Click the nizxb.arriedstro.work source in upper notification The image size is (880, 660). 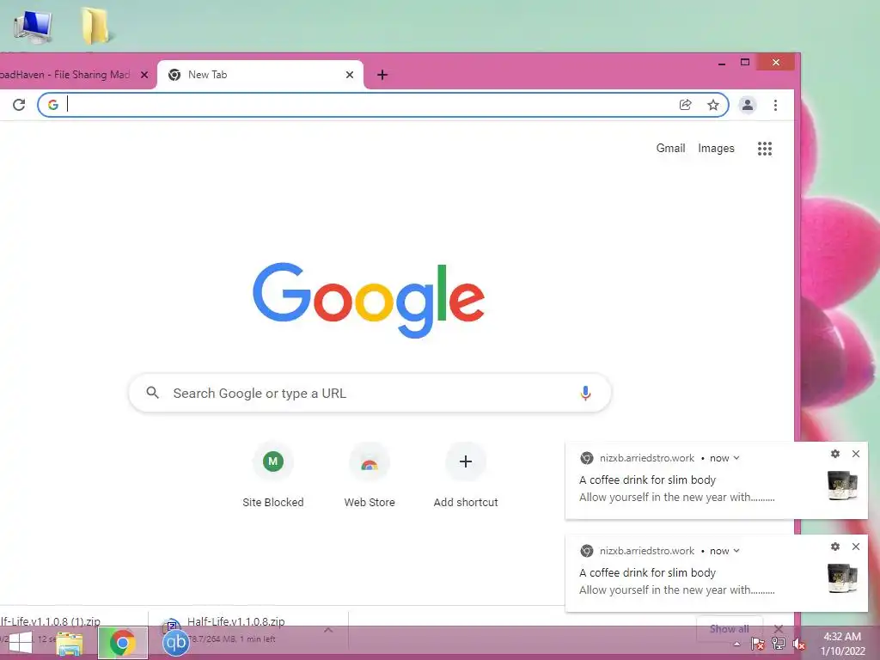[x=646, y=458]
